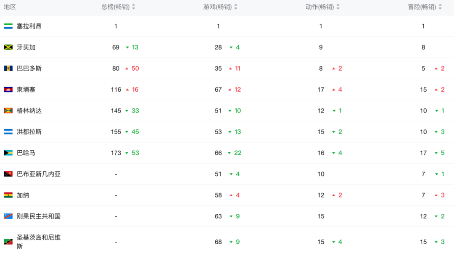Toggle sorting on the 冒险(畅销) column
The height and width of the screenshot is (253, 454).
pos(440,7)
